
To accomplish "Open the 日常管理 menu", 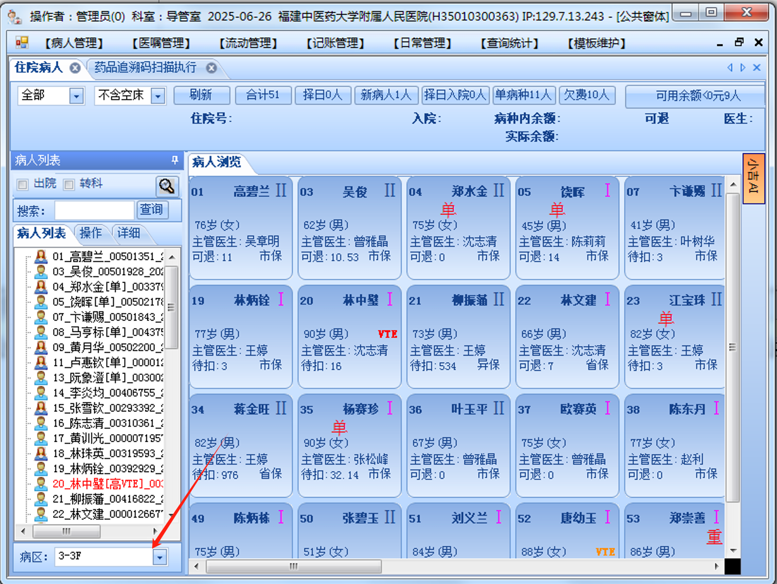I will (x=422, y=43).
